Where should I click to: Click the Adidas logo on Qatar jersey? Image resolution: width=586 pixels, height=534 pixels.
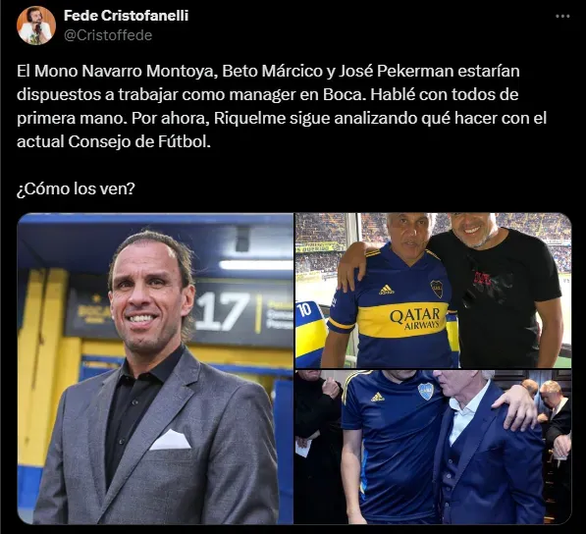pyautogui.click(x=386, y=290)
